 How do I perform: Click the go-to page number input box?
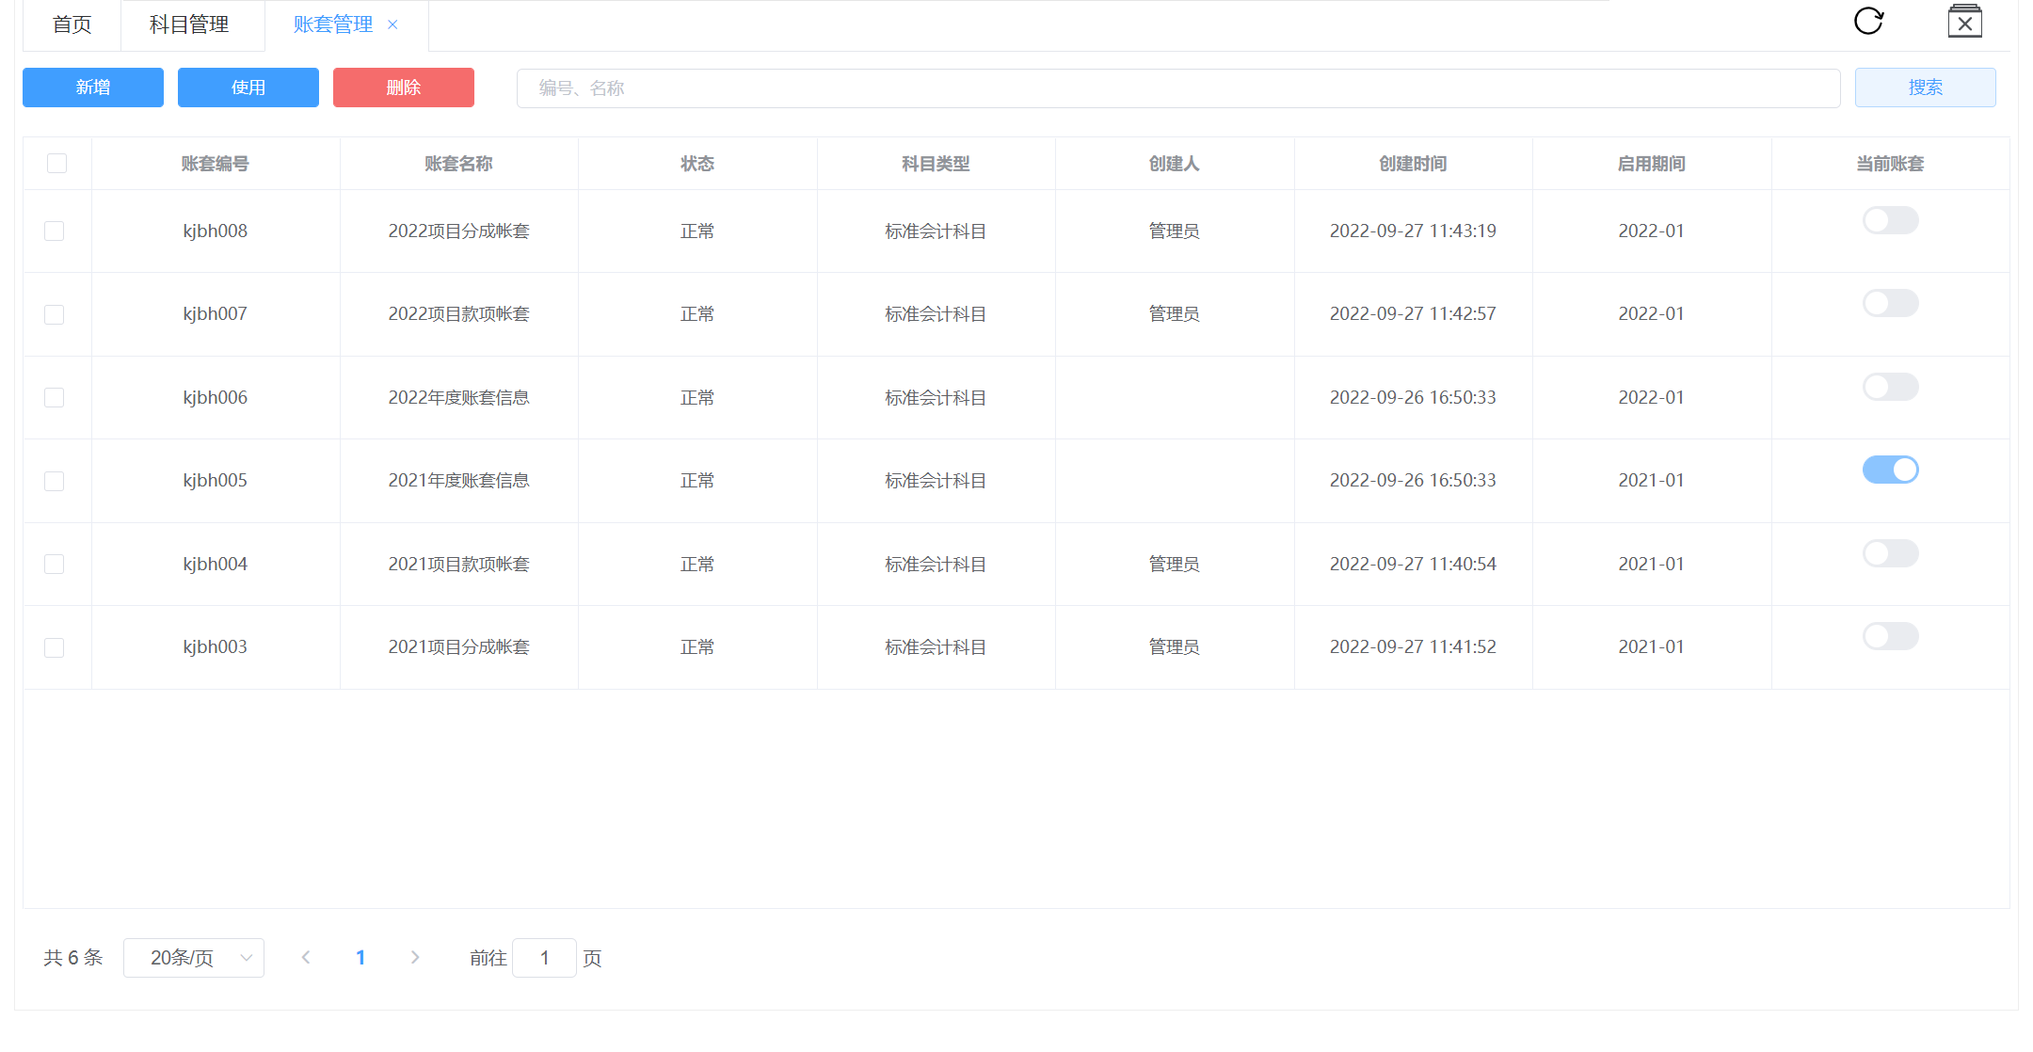coord(544,958)
